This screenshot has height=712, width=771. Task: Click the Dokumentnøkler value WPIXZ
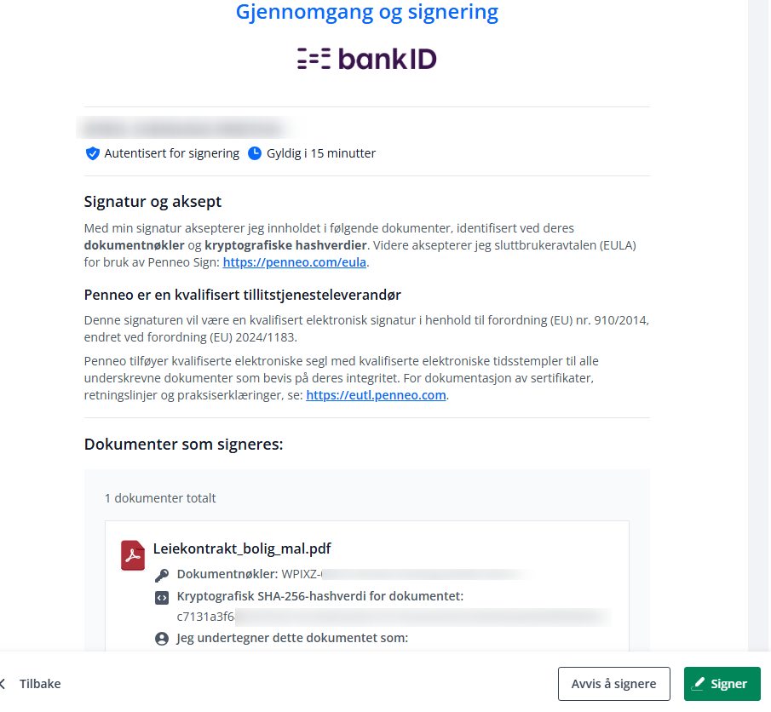(403, 574)
